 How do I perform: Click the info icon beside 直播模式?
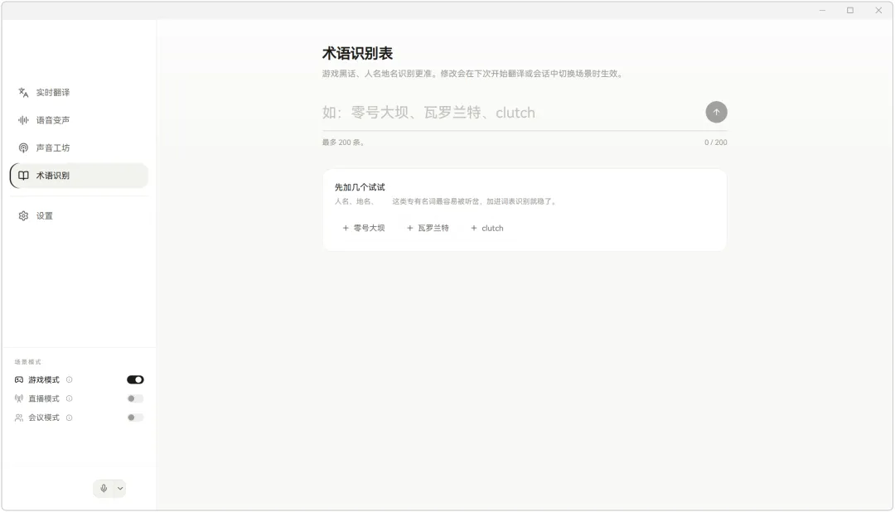click(x=69, y=398)
